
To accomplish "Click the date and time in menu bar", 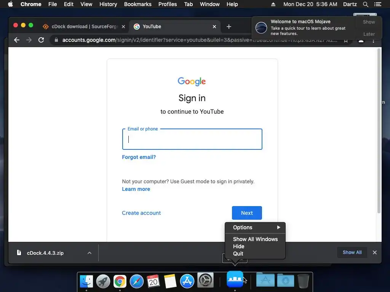I will [x=310, y=4].
